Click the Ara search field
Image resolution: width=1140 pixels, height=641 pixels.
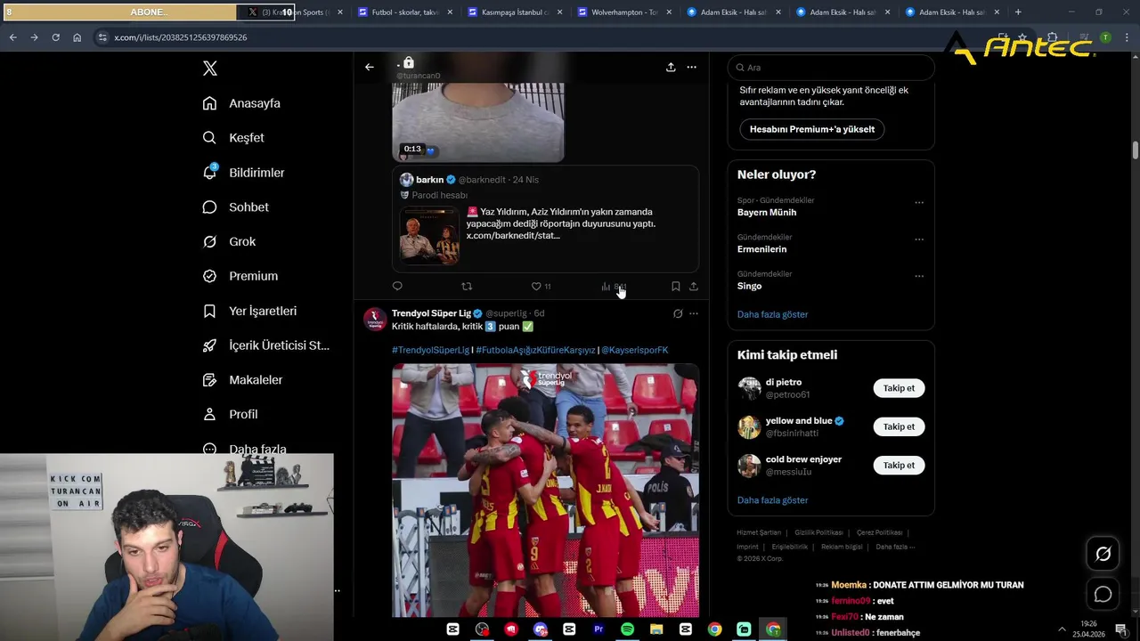831,68
